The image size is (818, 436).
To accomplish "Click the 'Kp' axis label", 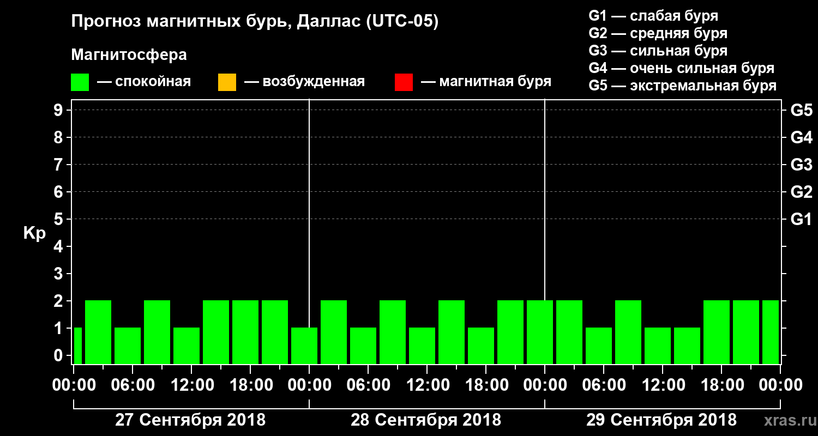I will pos(34,233).
